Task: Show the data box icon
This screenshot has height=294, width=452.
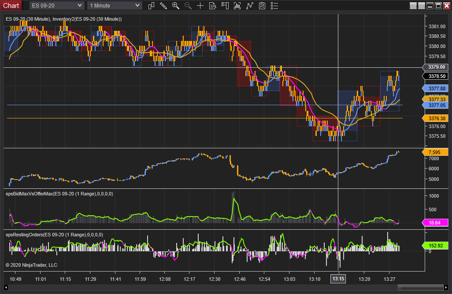Action: click(x=212, y=6)
